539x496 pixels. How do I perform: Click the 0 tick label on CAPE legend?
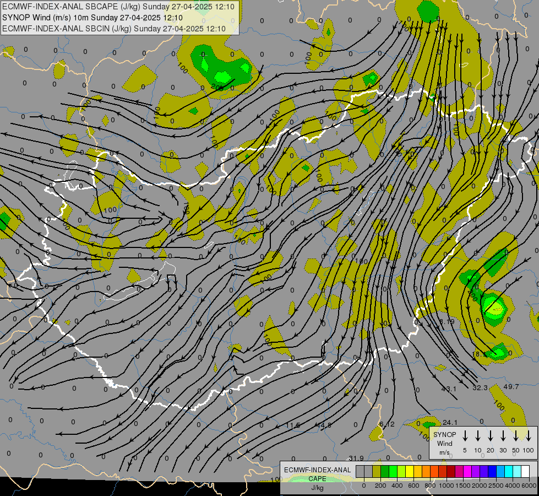click(x=364, y=486)
